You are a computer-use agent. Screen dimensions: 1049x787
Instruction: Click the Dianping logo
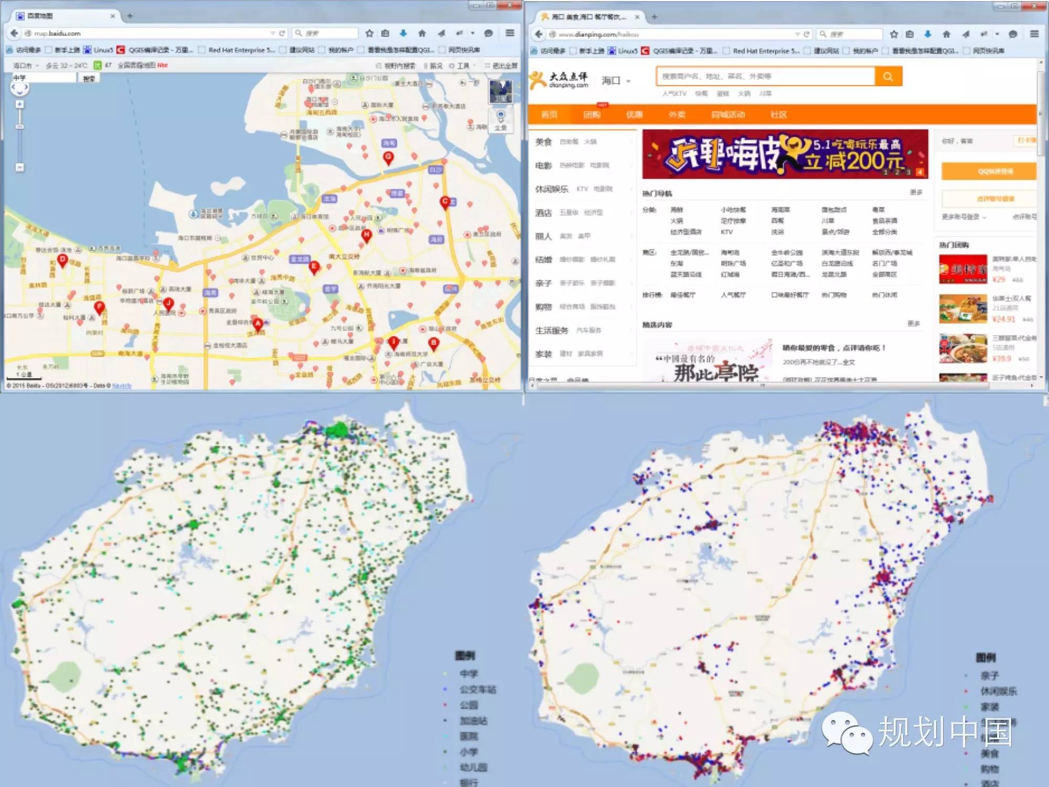pyautogui.click(x=559, y=80)
